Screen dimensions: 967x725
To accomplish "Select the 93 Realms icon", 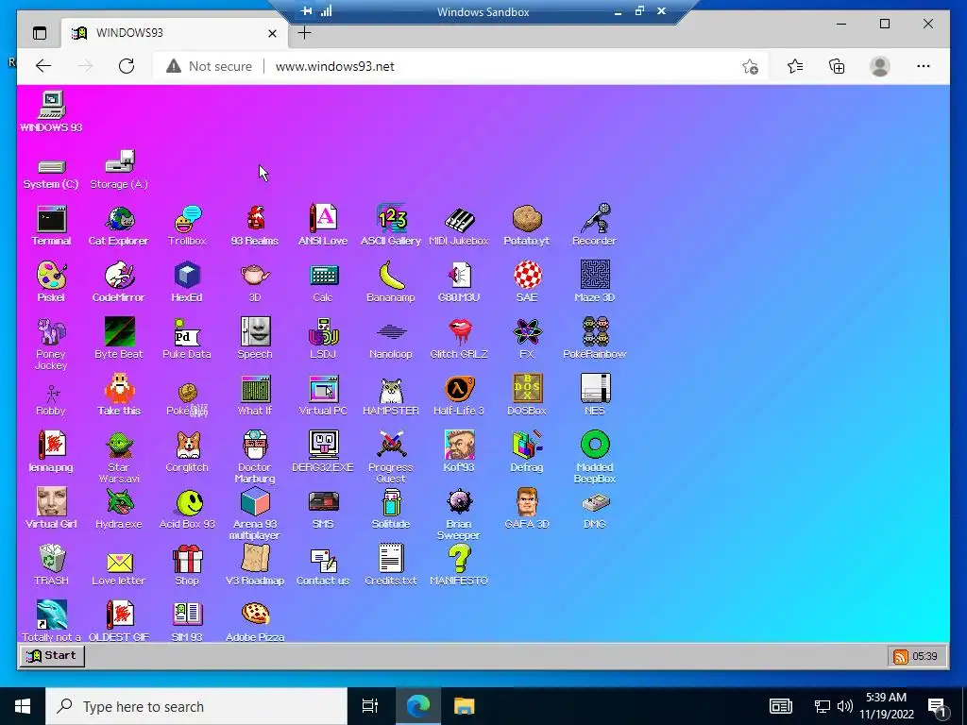I will 255,226.
